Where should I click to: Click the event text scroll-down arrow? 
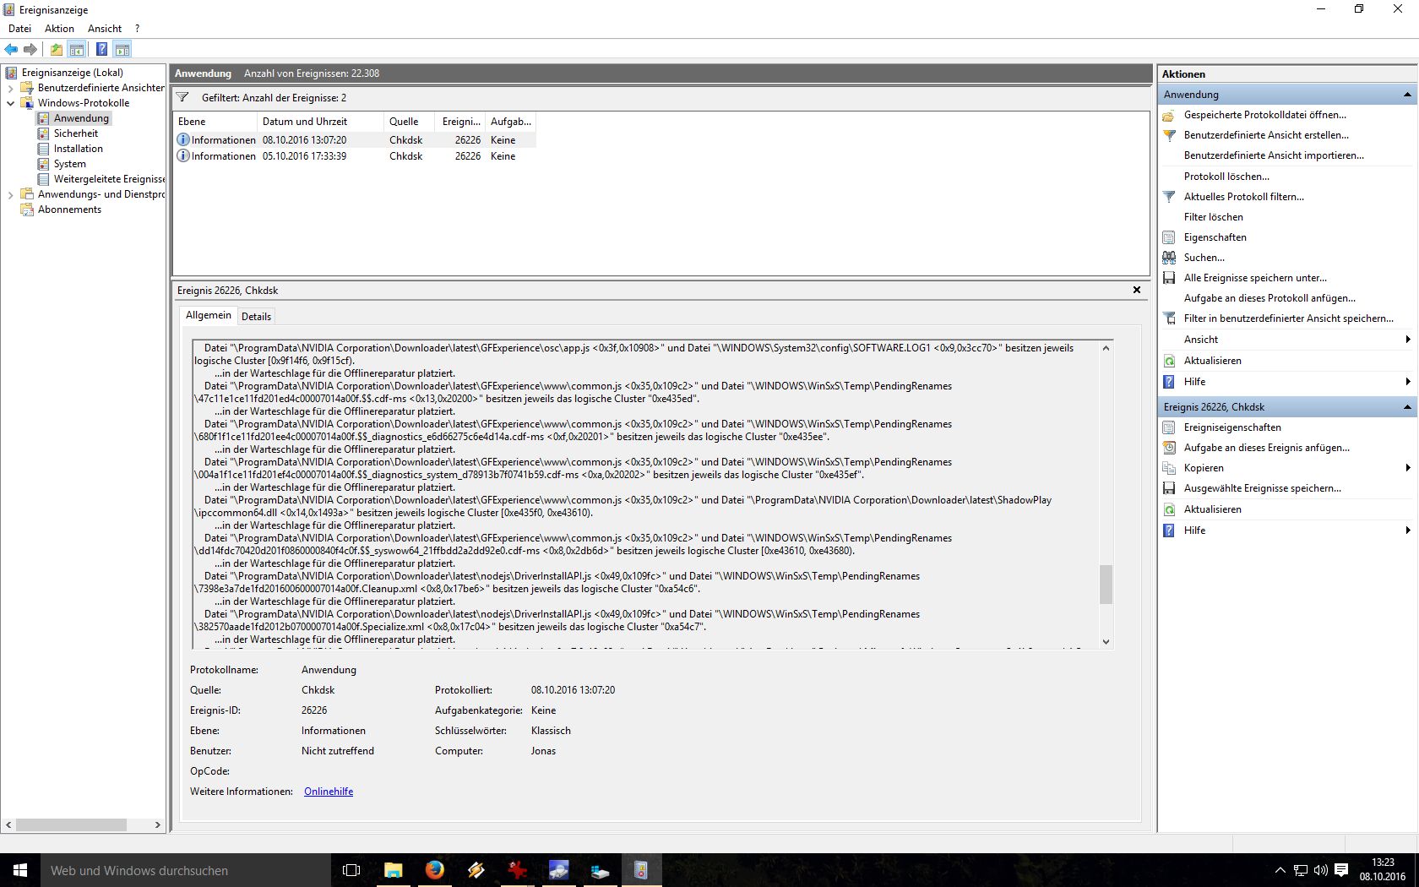(1106, 642)
